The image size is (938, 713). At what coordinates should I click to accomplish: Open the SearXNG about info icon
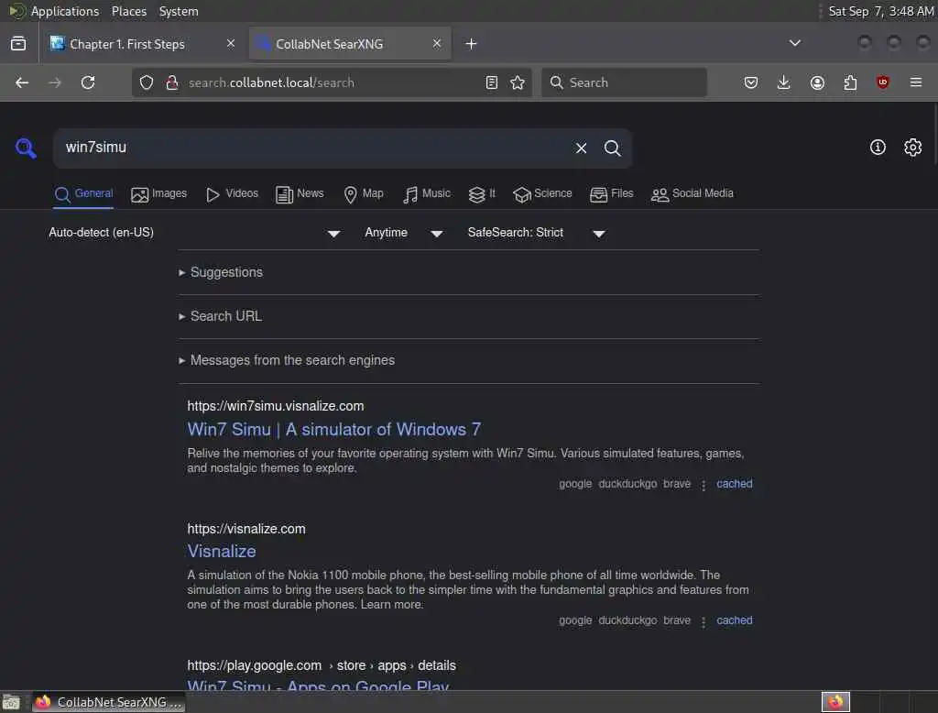(877, 148)
